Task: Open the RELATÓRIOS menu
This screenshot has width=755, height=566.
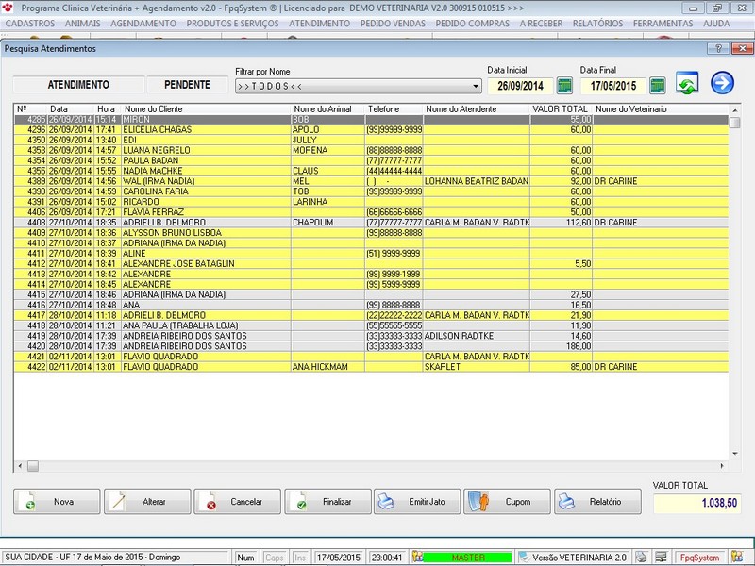Action: tap(597, 23)
